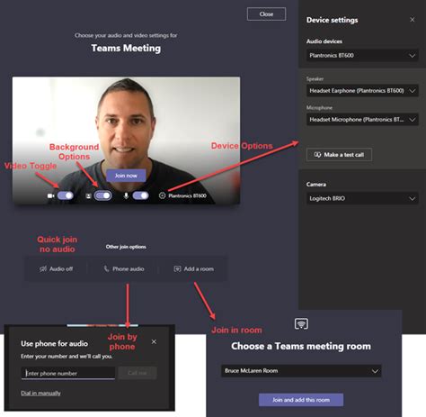Click the camera icon beside video toggle
This screenshot has width=426, height=417.
point(50,196)
